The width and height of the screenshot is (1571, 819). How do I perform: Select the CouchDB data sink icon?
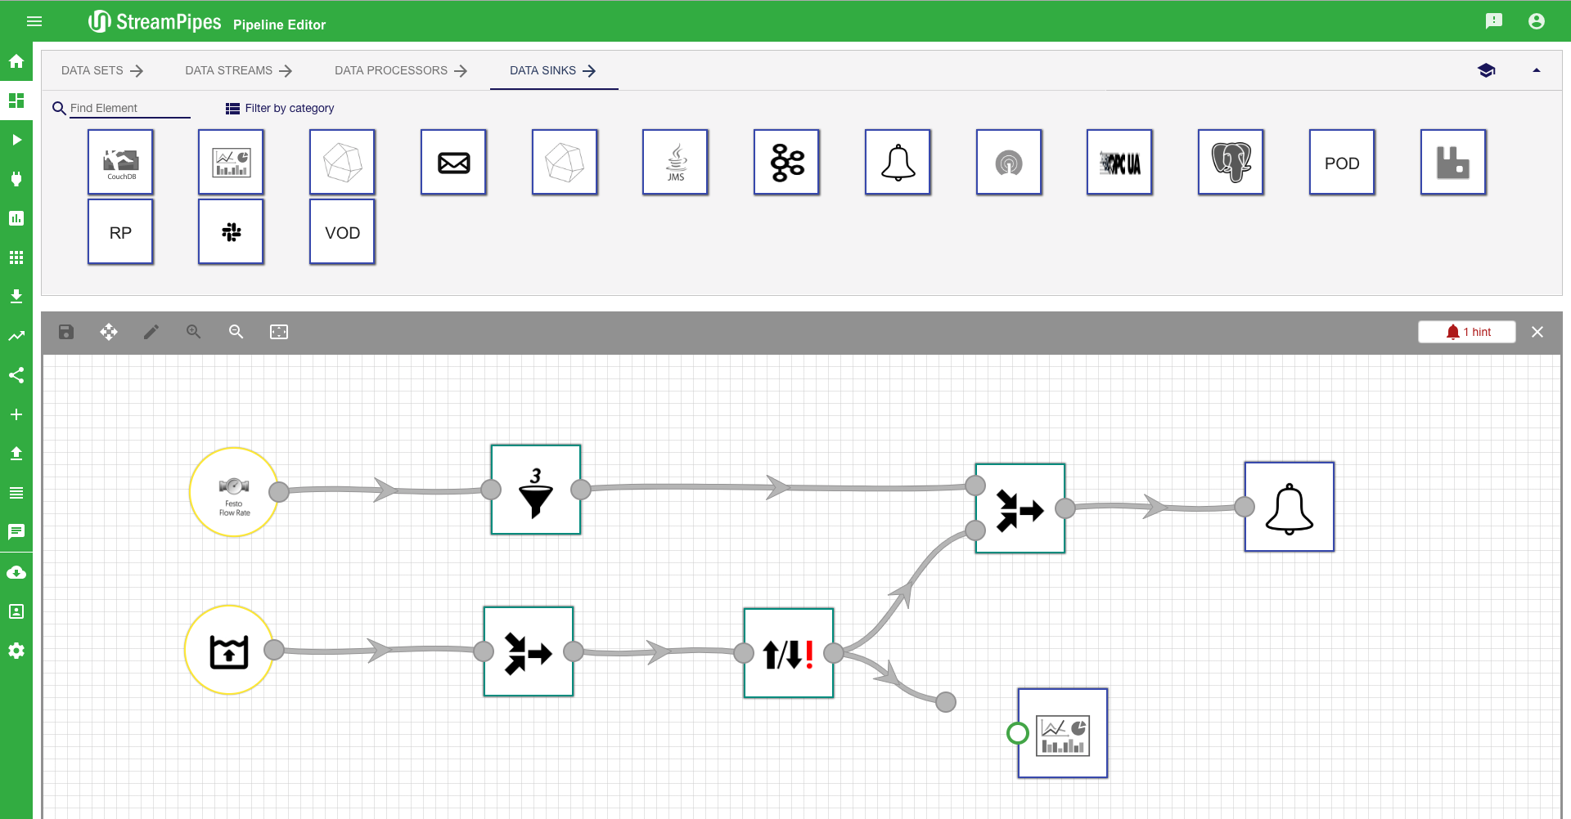pos(120,163)
